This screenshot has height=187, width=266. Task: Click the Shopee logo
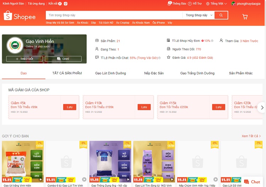(20, 16)
